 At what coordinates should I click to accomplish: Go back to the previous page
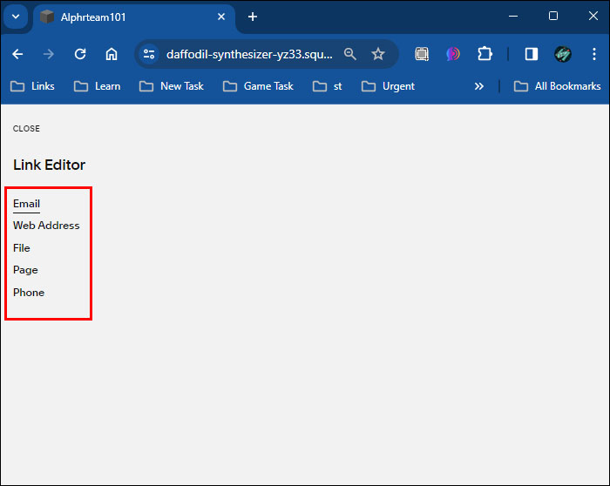[x=17, y=54]
